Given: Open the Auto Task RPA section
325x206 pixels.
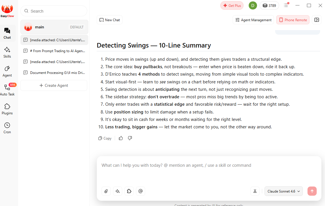Looking at the screenshot, I should 7,90.
